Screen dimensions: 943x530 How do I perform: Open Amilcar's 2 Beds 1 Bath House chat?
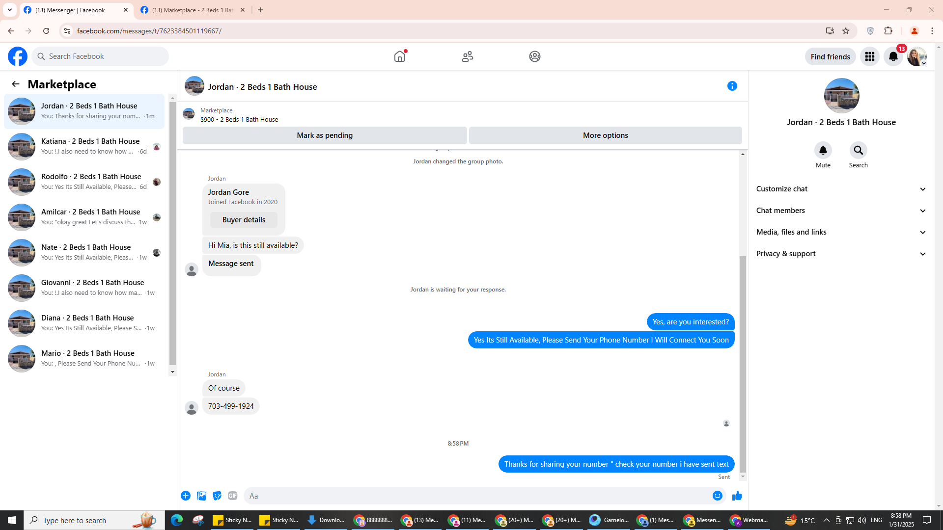[84, 217]
